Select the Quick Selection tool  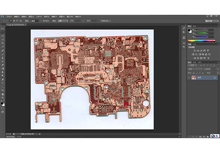click(3, 39)
